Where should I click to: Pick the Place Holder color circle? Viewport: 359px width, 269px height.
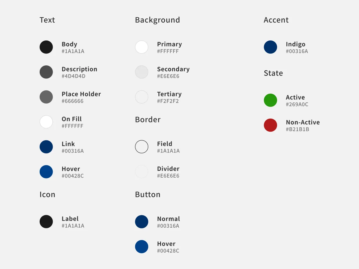pyautogui.click(x=46, y=97)
